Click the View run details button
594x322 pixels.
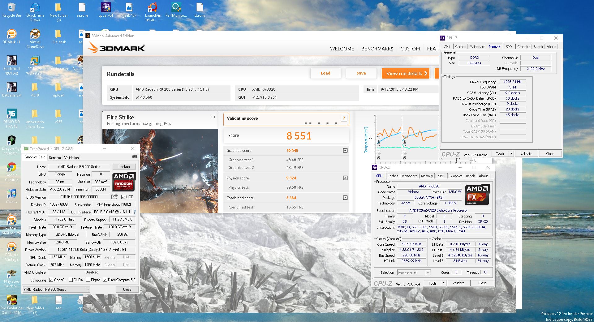(406, 73)
